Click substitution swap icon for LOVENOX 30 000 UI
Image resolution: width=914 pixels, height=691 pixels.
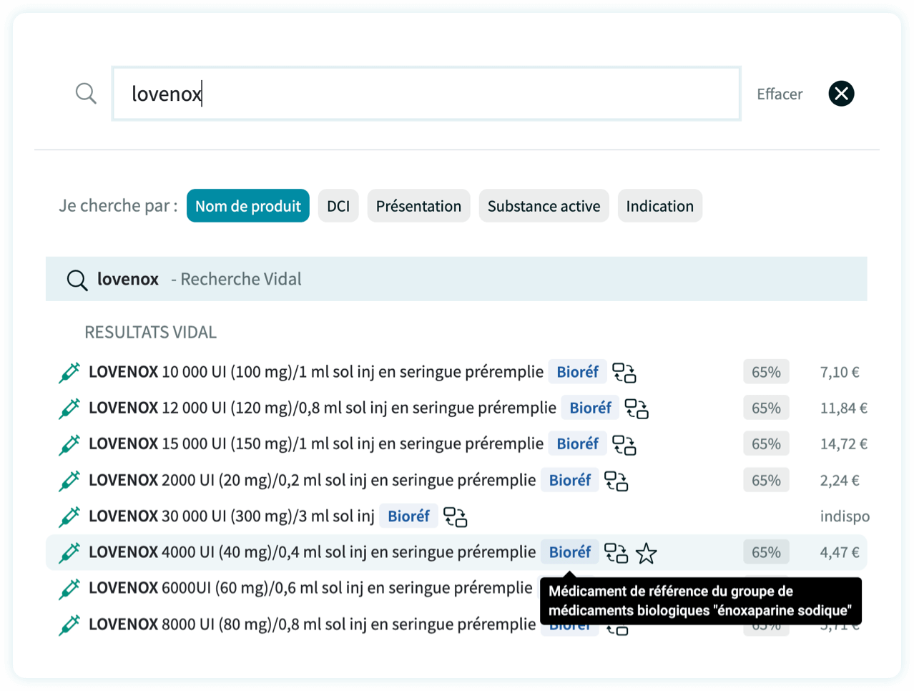[x=455, y=516]
